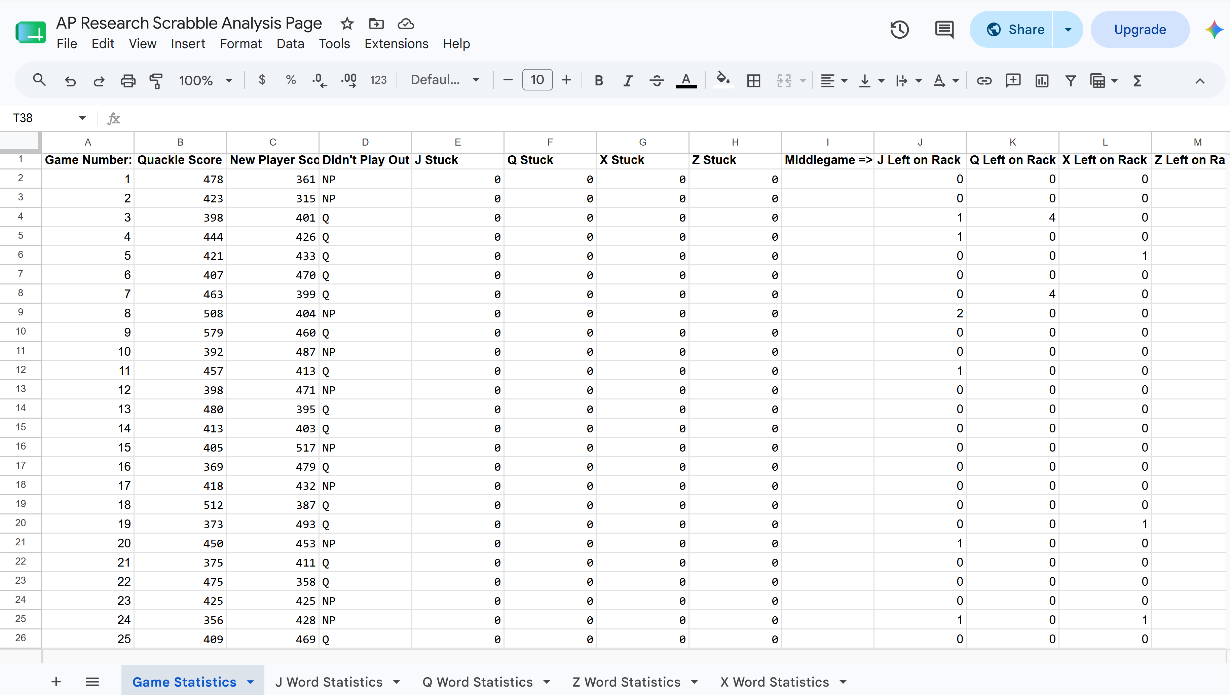Open the Data menu
Viewport: 1230px width, 695px height.
click(x=290, y=43)
